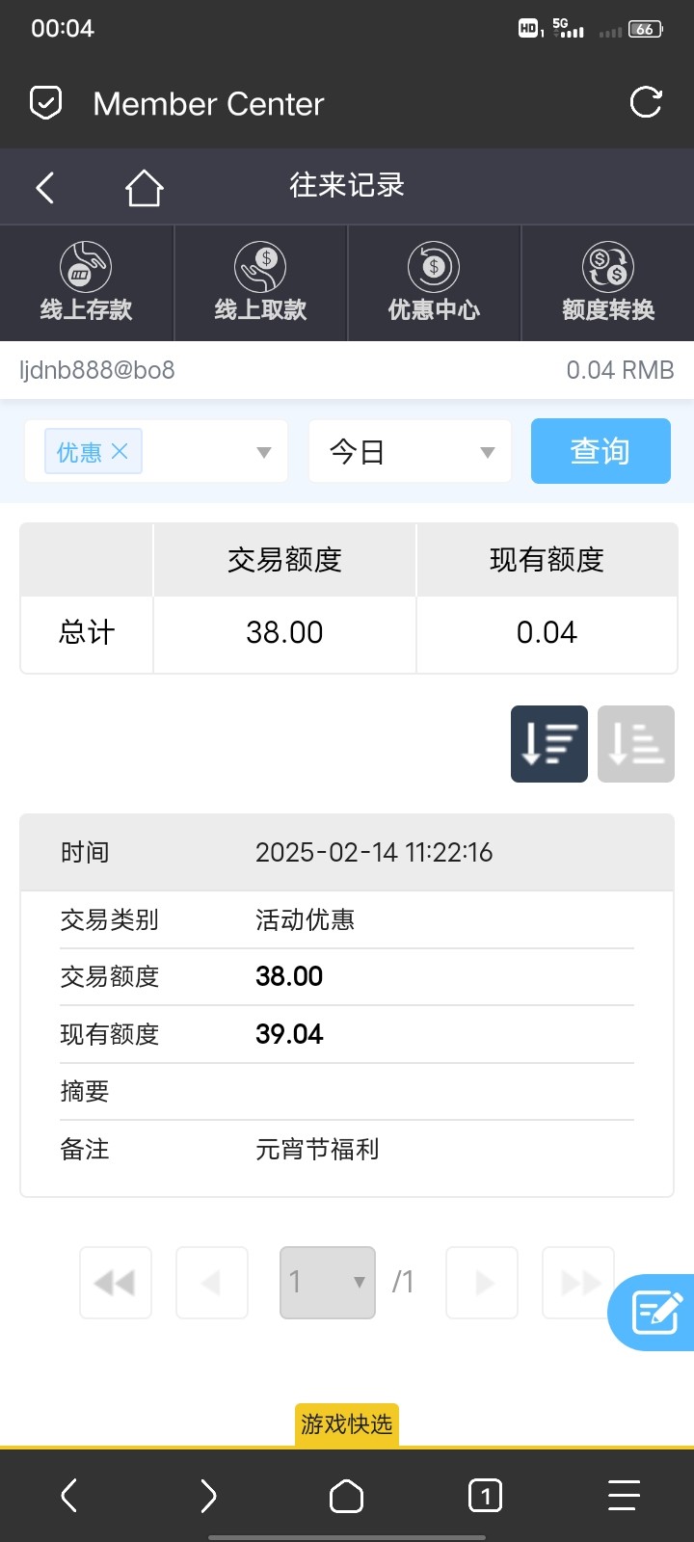
Task: Sort records in descending order
Action: (549, 744)
